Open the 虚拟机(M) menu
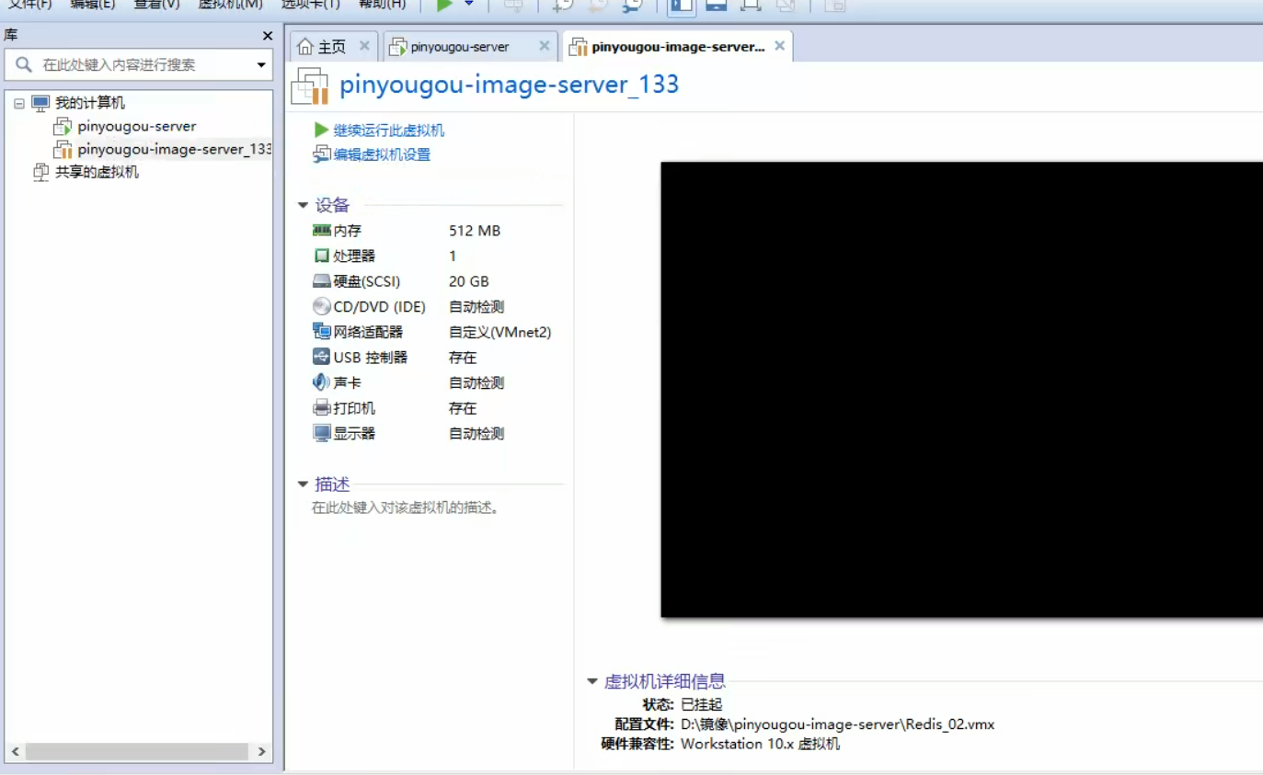The height and width of the screenshot is (775, 1263). tap(230, 5)
